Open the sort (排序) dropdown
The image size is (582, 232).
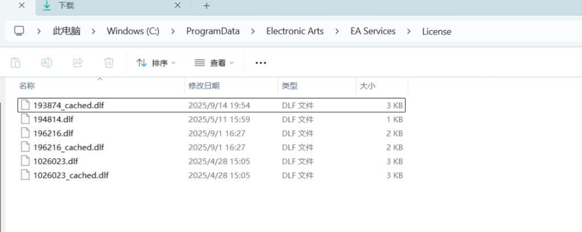pyautogui.click(x=156, y=63)
